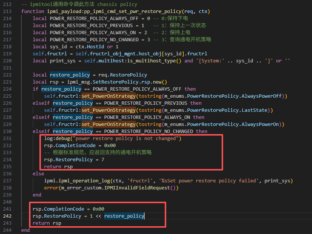Click AlwaysPowerOn enum on line 229
Screen dimensions: 312x234
click(x=260, y=124)
